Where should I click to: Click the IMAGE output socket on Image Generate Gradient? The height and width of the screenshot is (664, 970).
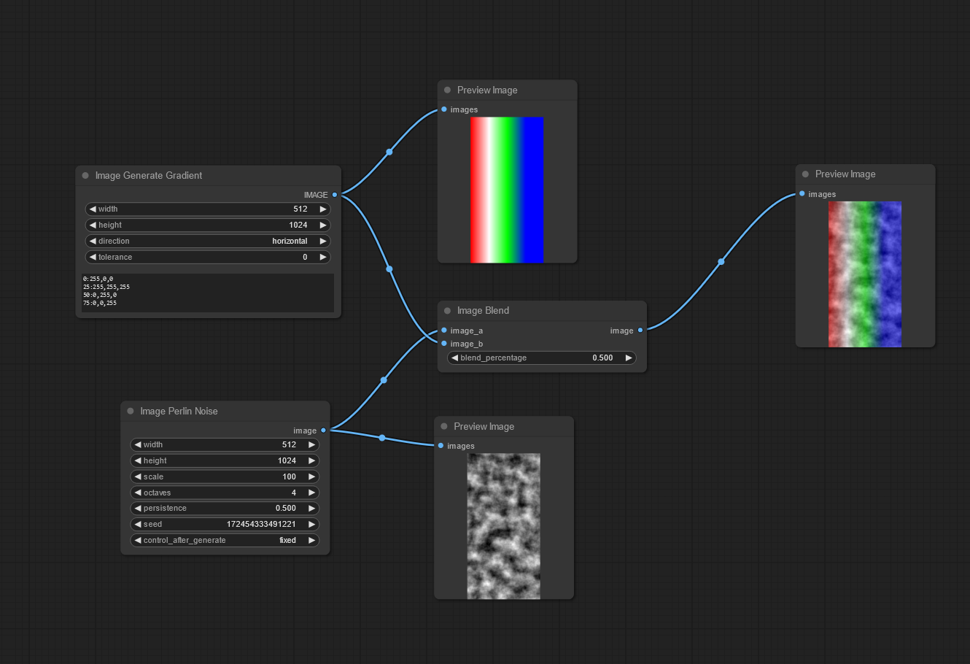[x=335, y=195]
